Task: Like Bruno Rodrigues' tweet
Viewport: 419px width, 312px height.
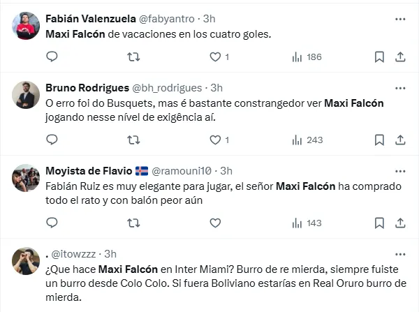Action: [x=215, y=140]
